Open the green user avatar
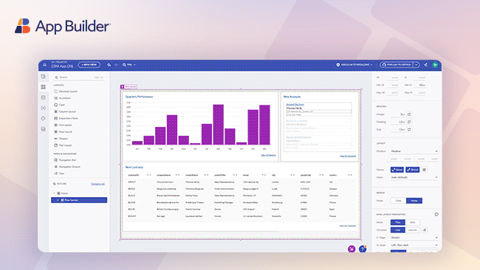 (x=435, y=65)
